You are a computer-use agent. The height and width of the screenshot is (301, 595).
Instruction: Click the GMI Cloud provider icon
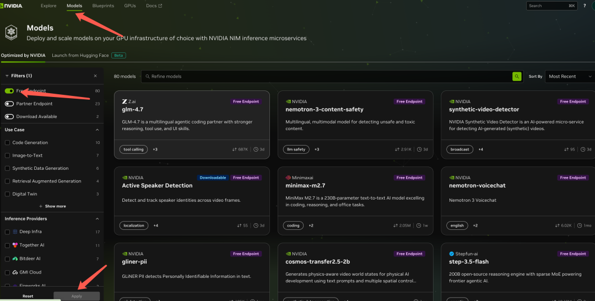click(15, 272)
